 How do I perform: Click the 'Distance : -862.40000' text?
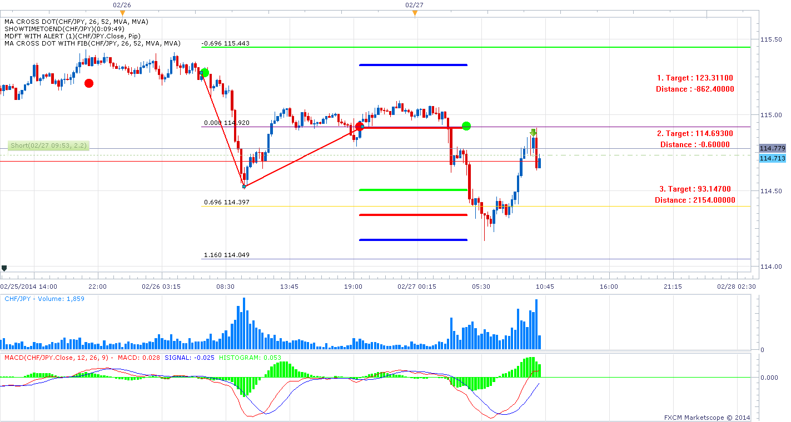coord(695,89)
